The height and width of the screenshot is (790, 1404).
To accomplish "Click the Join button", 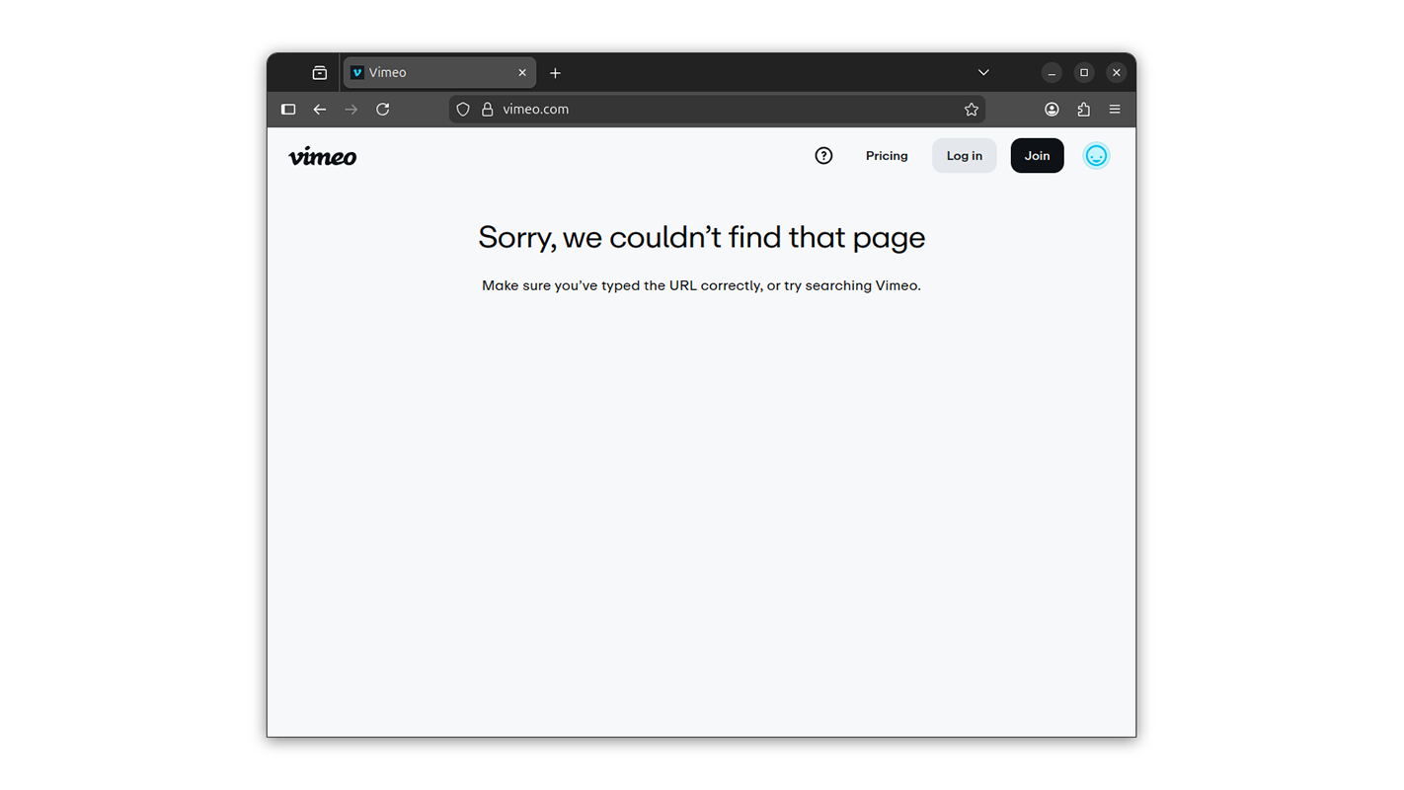I will click(x=1037, y=155).
